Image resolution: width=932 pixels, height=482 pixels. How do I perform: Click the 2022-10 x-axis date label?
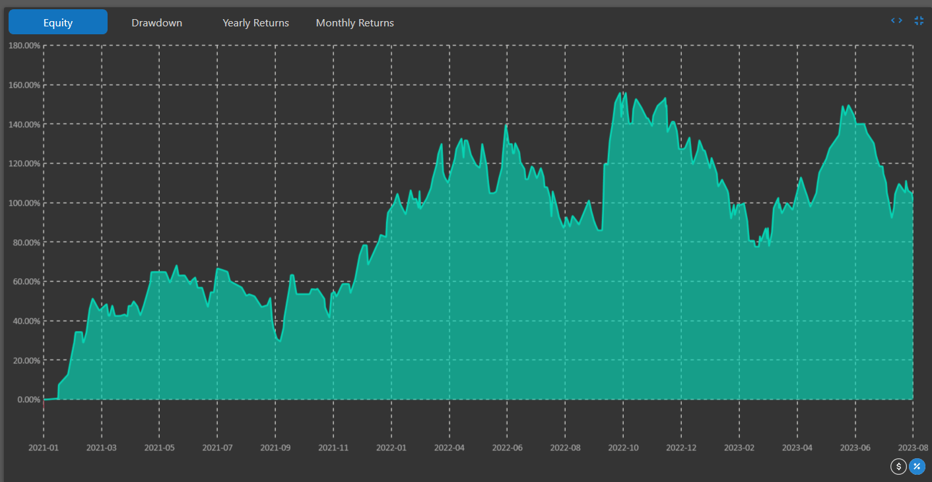pos(623,448)
